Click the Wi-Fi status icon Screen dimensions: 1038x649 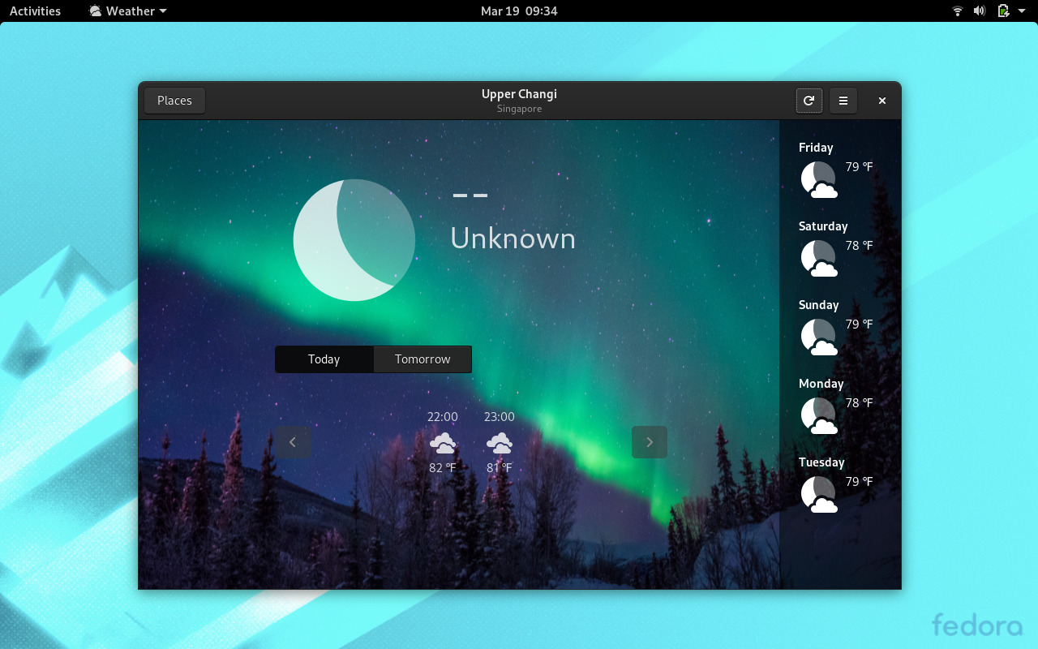[x=957, y=11]
